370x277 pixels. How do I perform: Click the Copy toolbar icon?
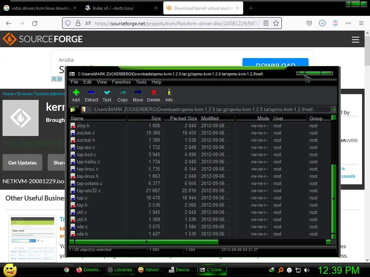122,95
